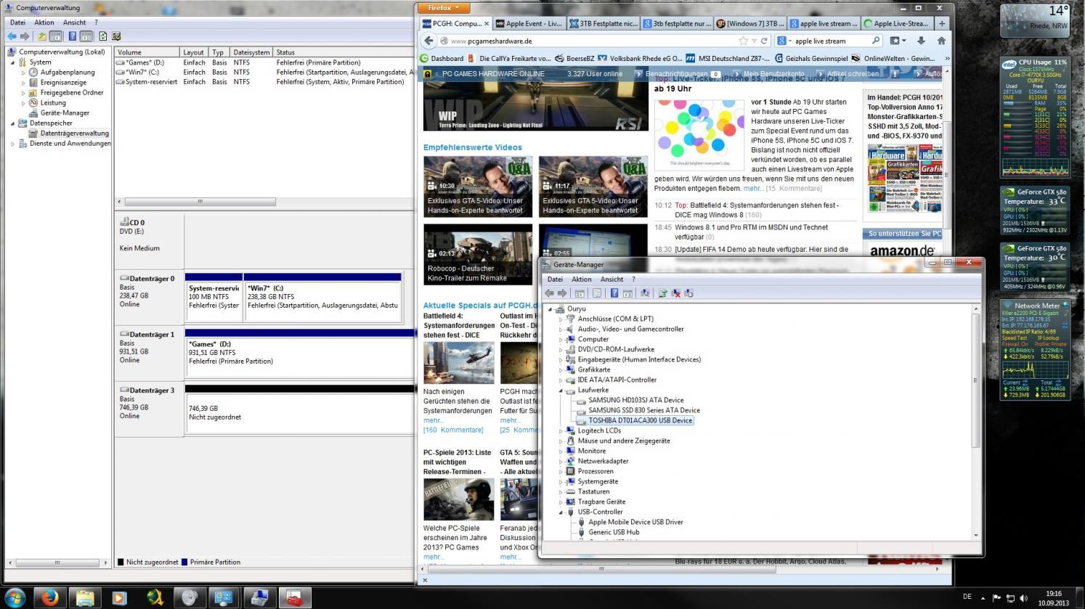Open Ansicht menu in Geräte-Manager

click(611, 279)
